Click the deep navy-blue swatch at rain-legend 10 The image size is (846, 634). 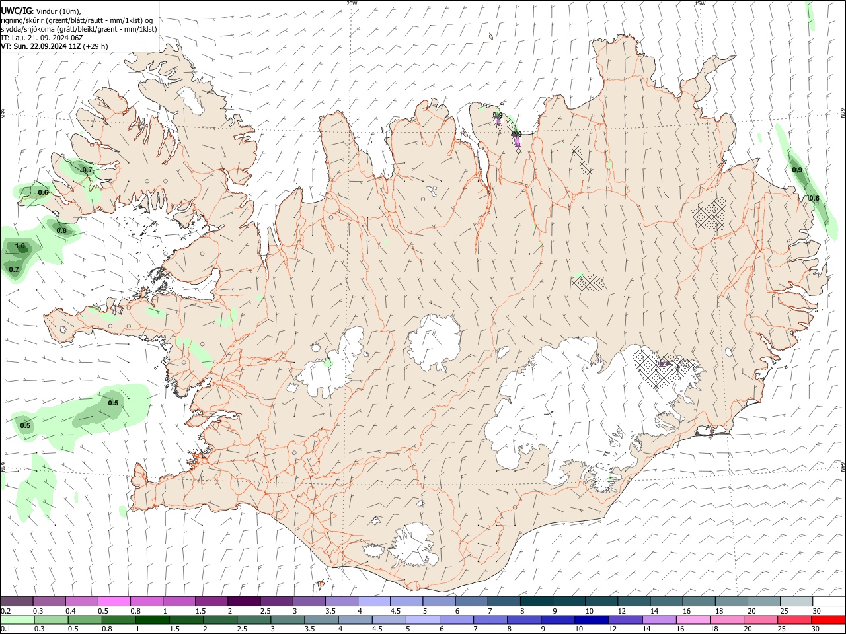[x=592, y=619]
